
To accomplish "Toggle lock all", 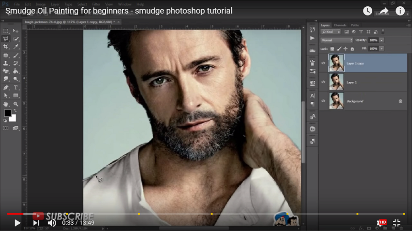I will click(352, 49).
